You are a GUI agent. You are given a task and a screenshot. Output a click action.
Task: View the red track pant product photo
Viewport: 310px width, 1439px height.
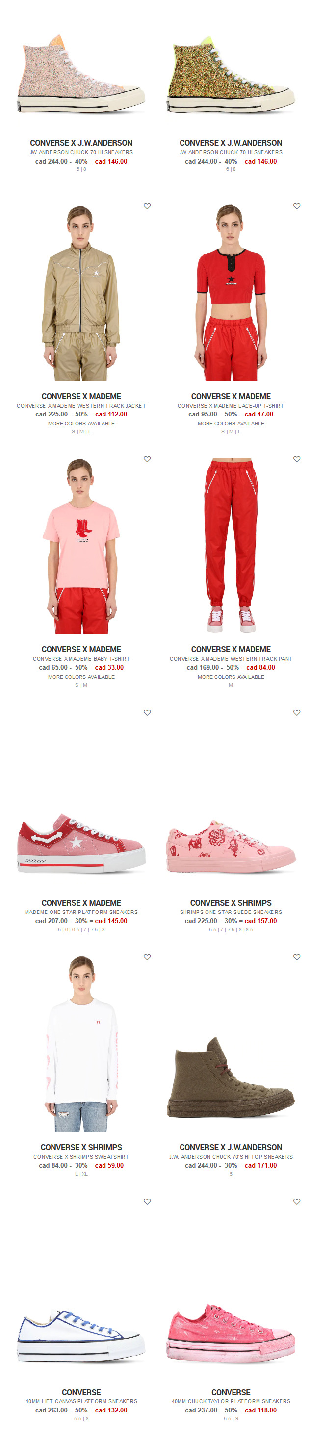[x=231, y=546]
